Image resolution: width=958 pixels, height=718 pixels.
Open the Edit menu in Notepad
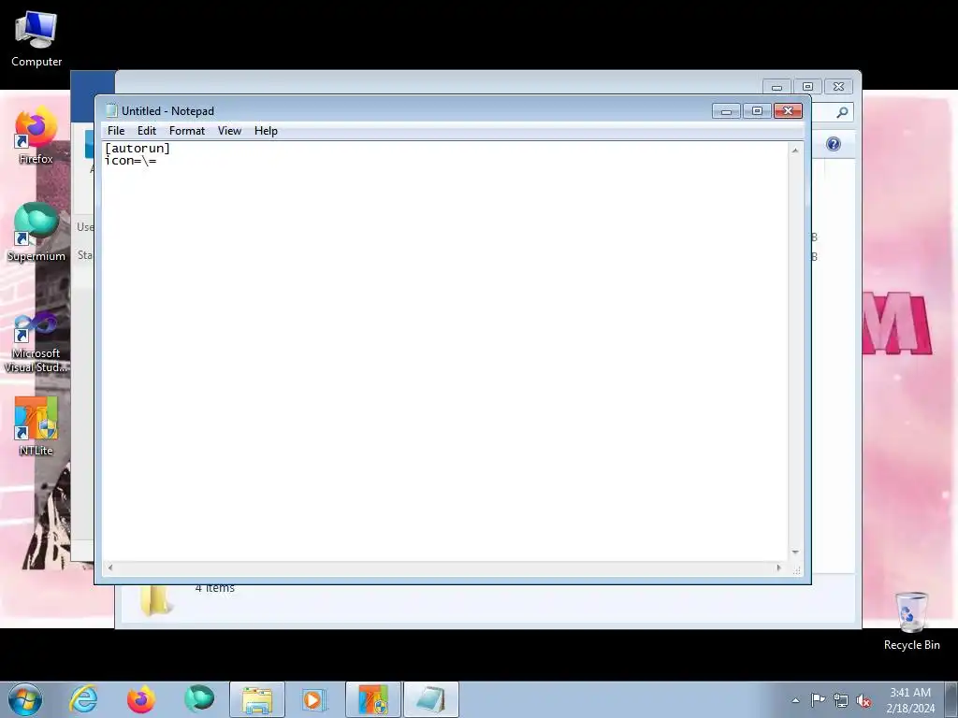(147, 131)
